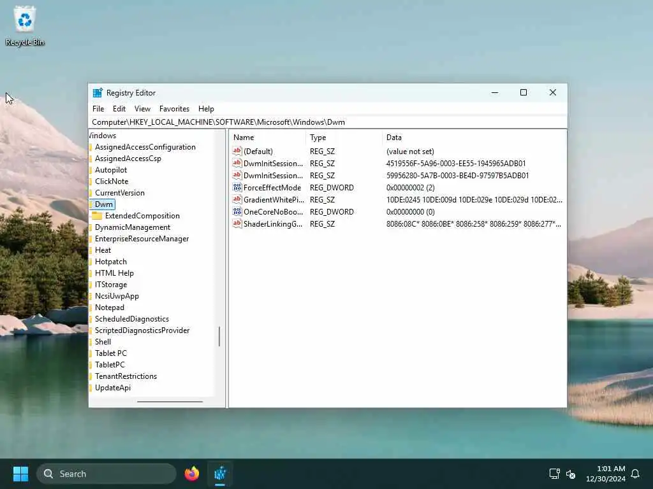Open the View menu
Screen dimensions: 653x489
pos(142,108)
